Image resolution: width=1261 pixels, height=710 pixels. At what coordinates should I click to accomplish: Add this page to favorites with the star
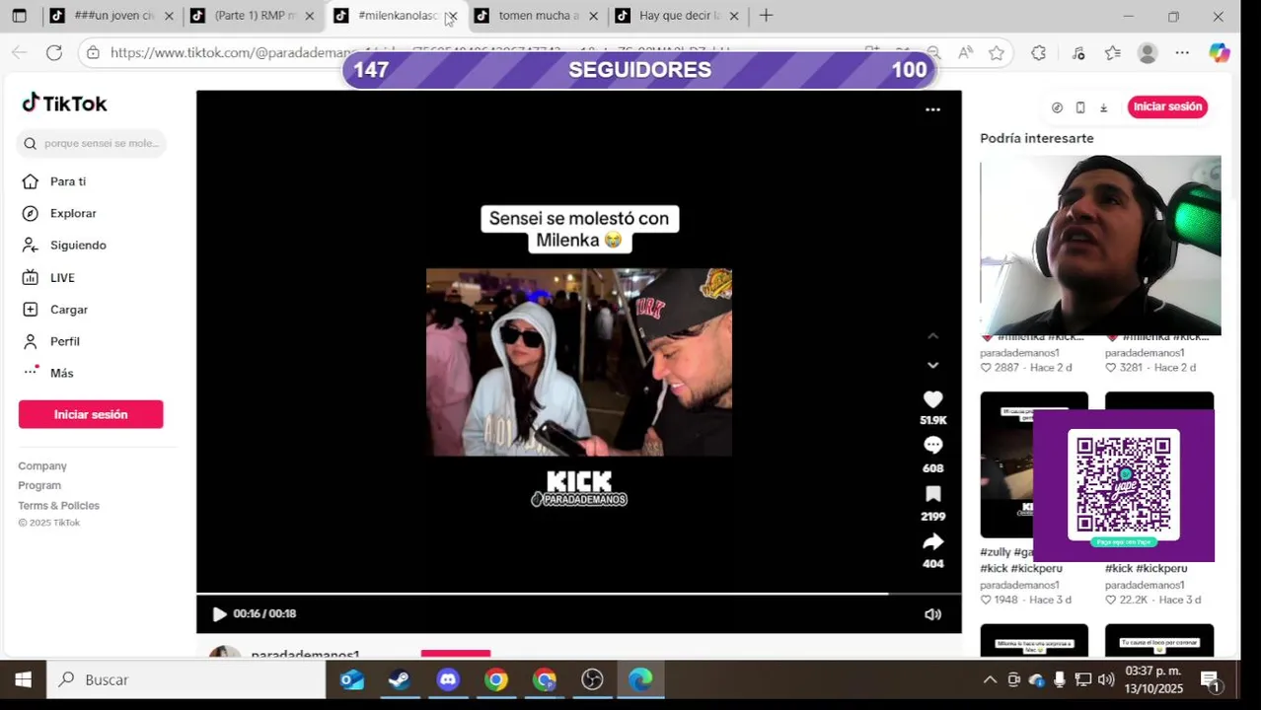(997, 52)
